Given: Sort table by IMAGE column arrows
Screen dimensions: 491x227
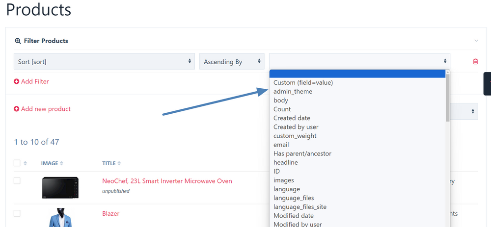Looking at the screenshot, I should click(x=61, y=163).
